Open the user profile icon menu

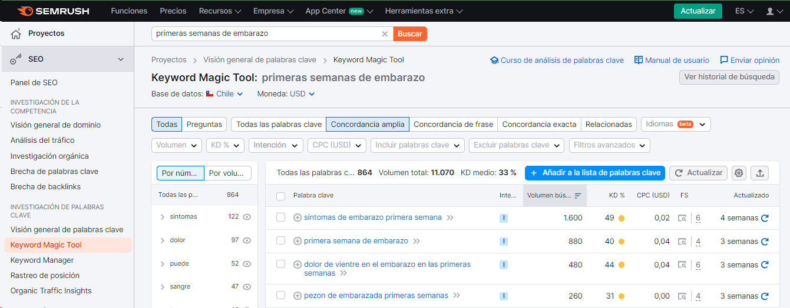[774, 11]
